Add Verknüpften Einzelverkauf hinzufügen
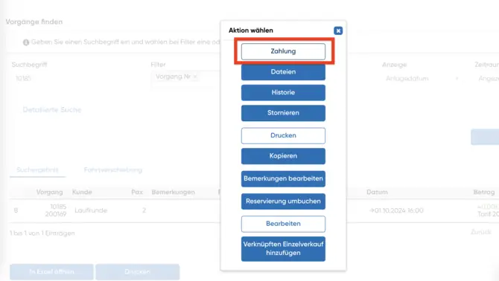The width and height of the screenshot is (499, 281). click(x=283, y=248)
